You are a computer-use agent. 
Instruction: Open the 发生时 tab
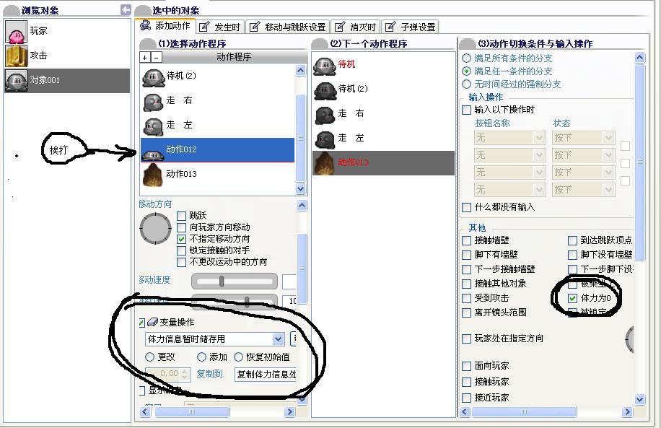pyautogui.click(x=219, y=27)
